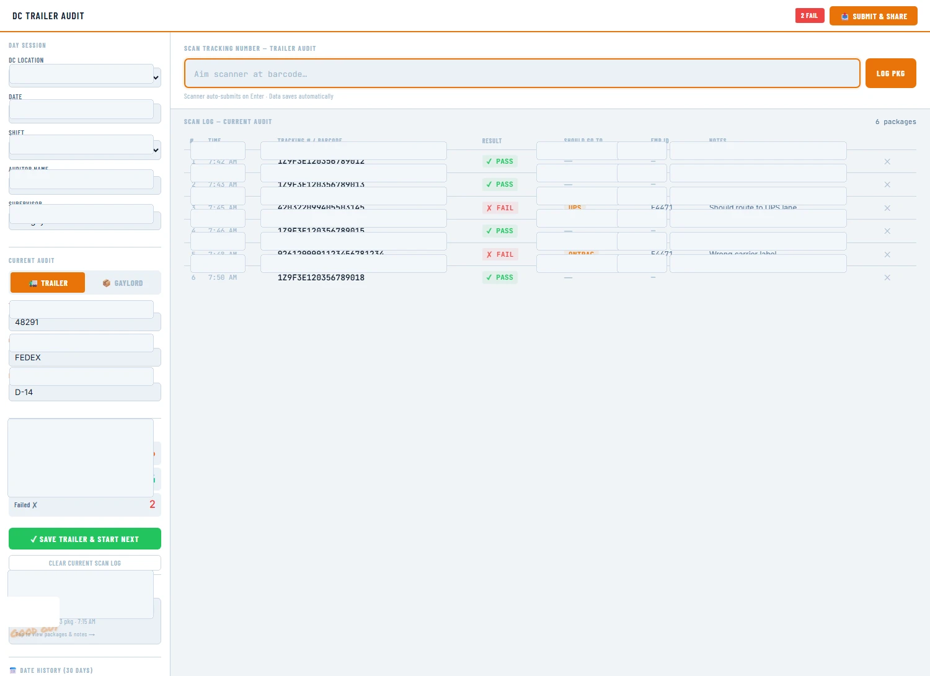The height and width of the screenshot is (676, 930).
Task: Switch to the Gaylord audit tab
Action: pos(123,283)
